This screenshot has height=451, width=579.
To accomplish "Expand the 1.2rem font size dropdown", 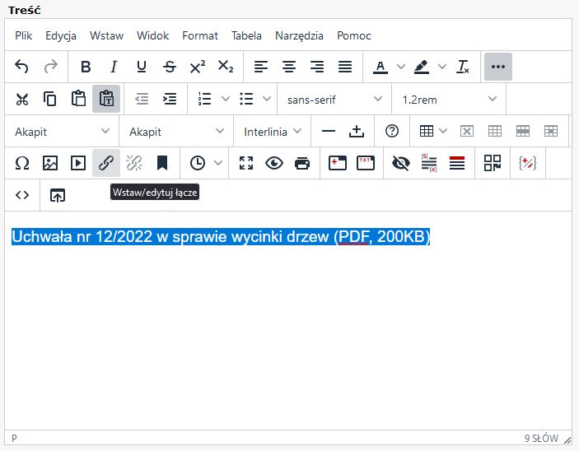I will click(x=449, y=99).
